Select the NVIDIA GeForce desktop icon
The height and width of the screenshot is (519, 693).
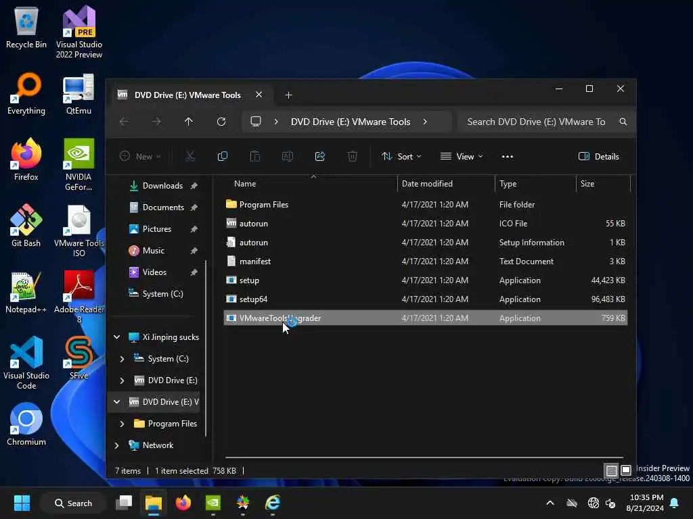coord(79,165)
